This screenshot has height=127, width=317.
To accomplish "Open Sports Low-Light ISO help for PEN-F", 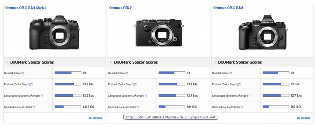I will pyautogui.click(x=137, y=107).
